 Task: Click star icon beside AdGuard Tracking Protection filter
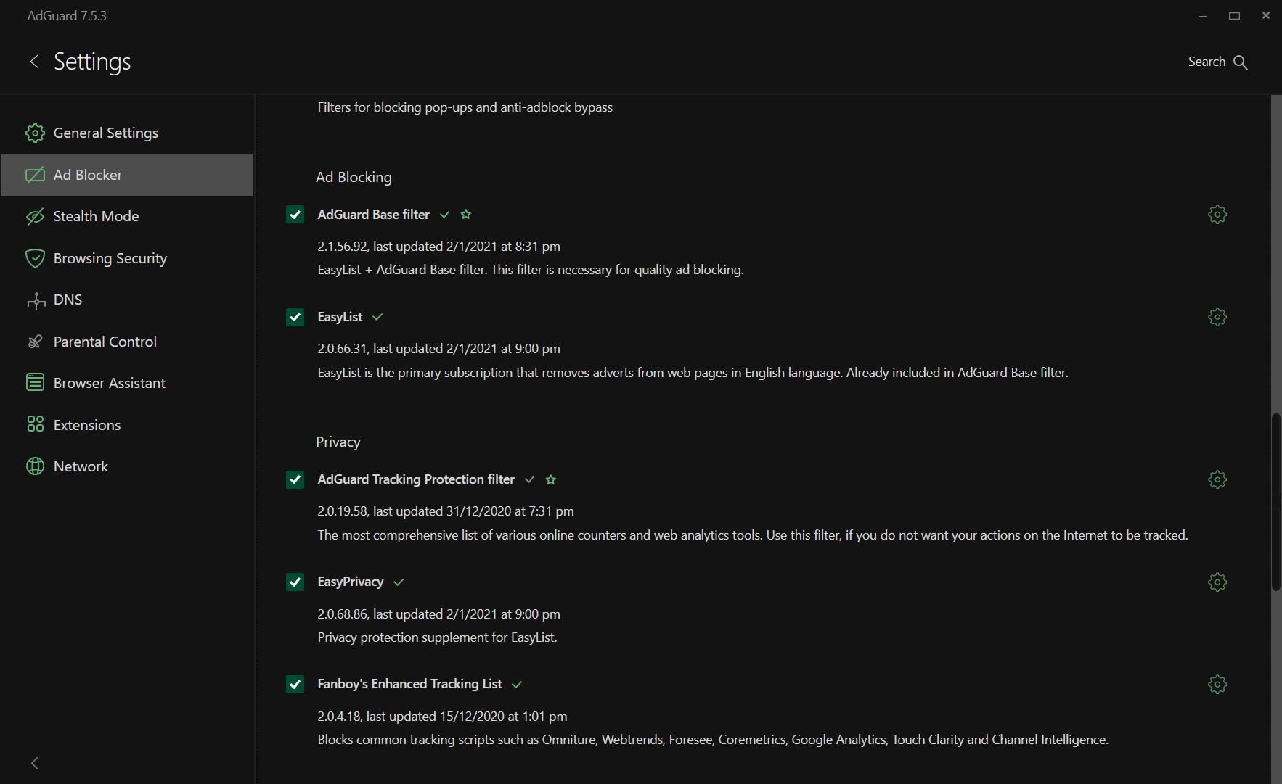[551, 479]
